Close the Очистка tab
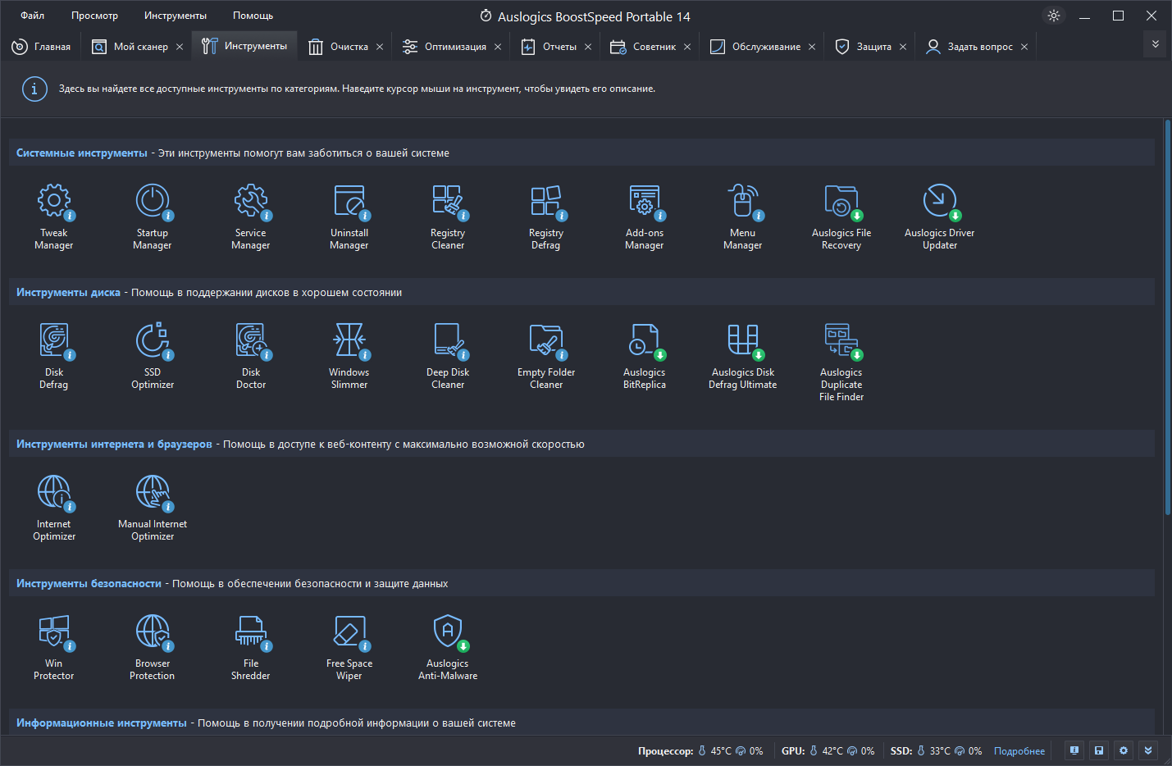Screen dimensions: 1172x766 [x=380, y=47]
